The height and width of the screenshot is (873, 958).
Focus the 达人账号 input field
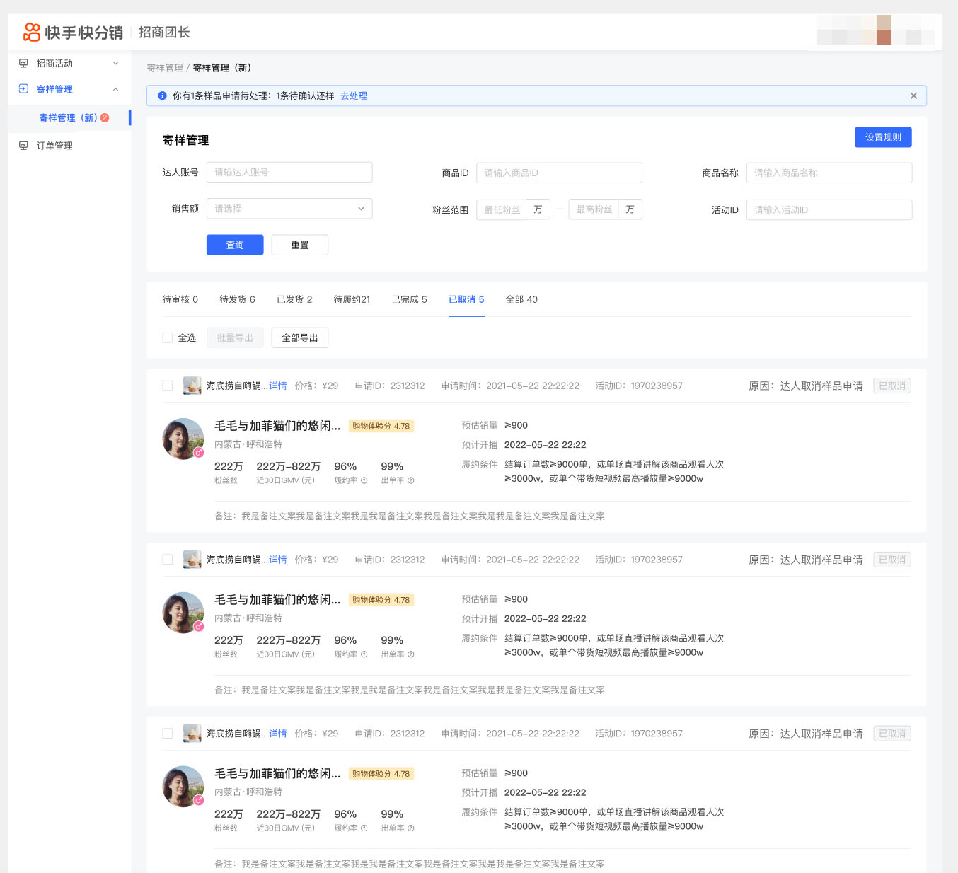(x=289, y=172)
